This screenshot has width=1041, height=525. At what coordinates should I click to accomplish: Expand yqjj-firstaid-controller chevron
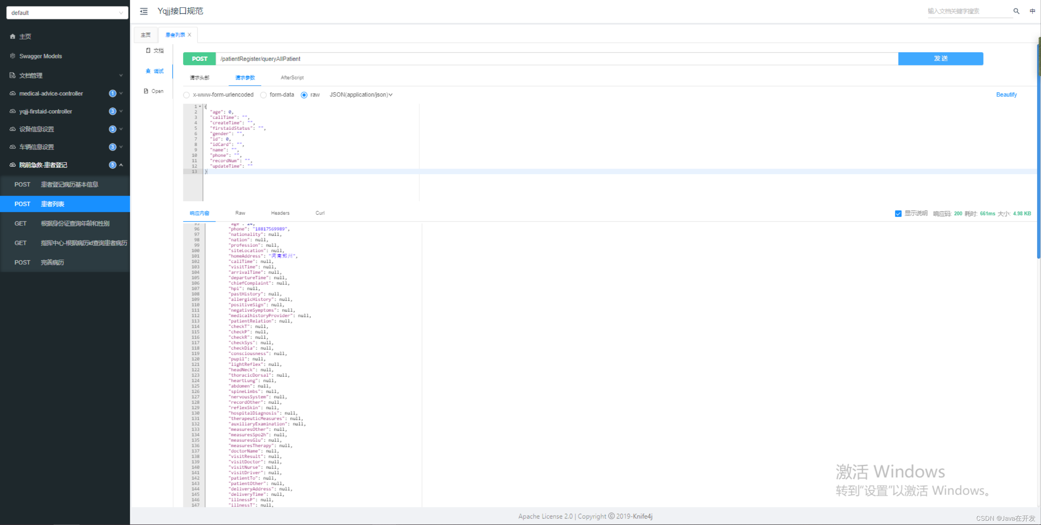click(121, 111)
